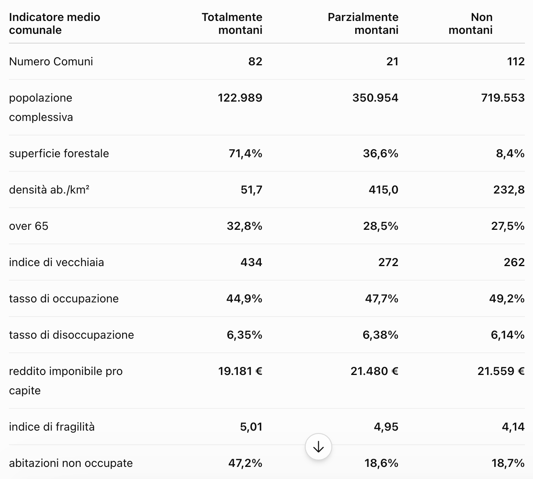Click the 21.559 € income value
The image size is (533, 479).
point(501,371)
